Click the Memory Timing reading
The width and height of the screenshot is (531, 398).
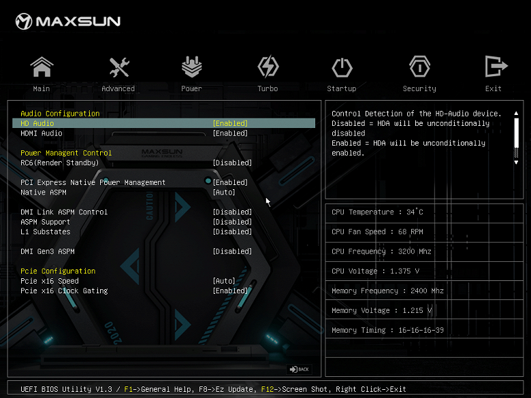(387, 330)
